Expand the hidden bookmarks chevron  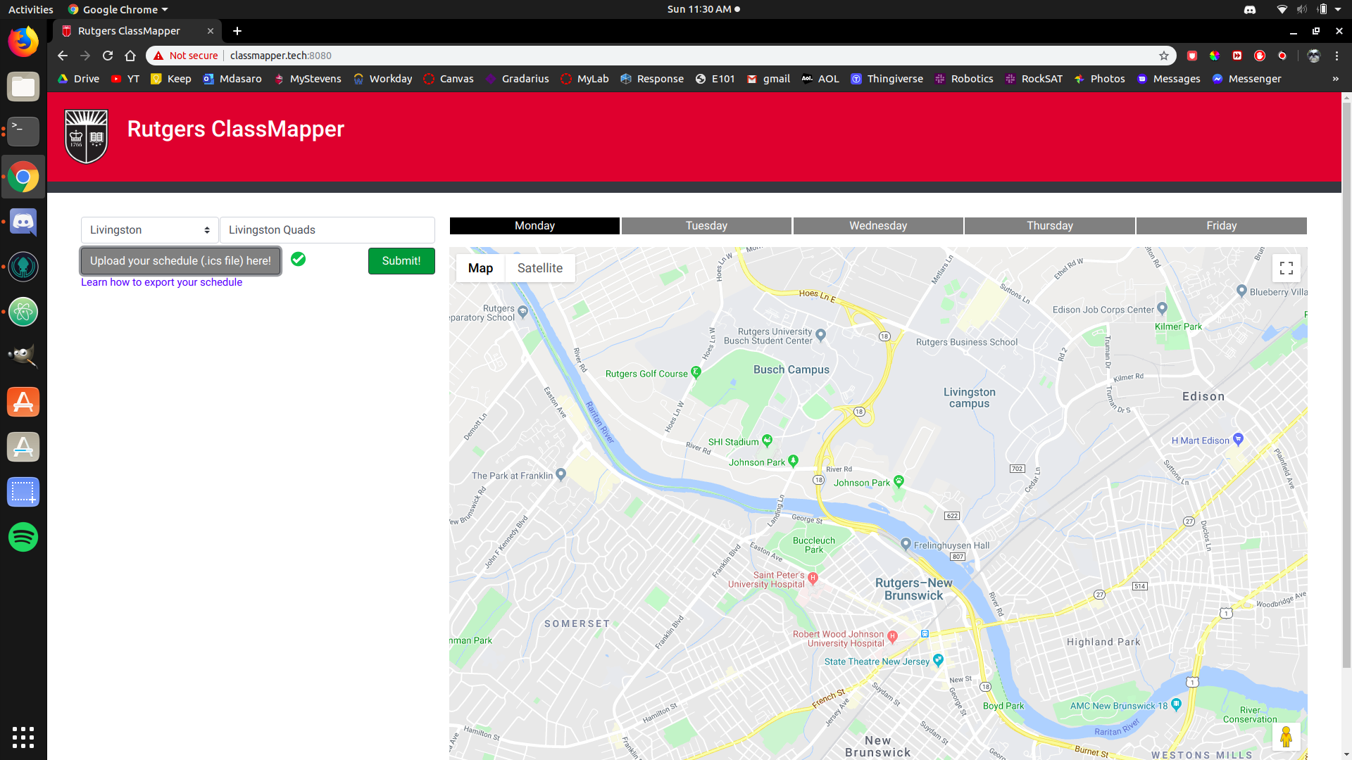[1335, 79]
